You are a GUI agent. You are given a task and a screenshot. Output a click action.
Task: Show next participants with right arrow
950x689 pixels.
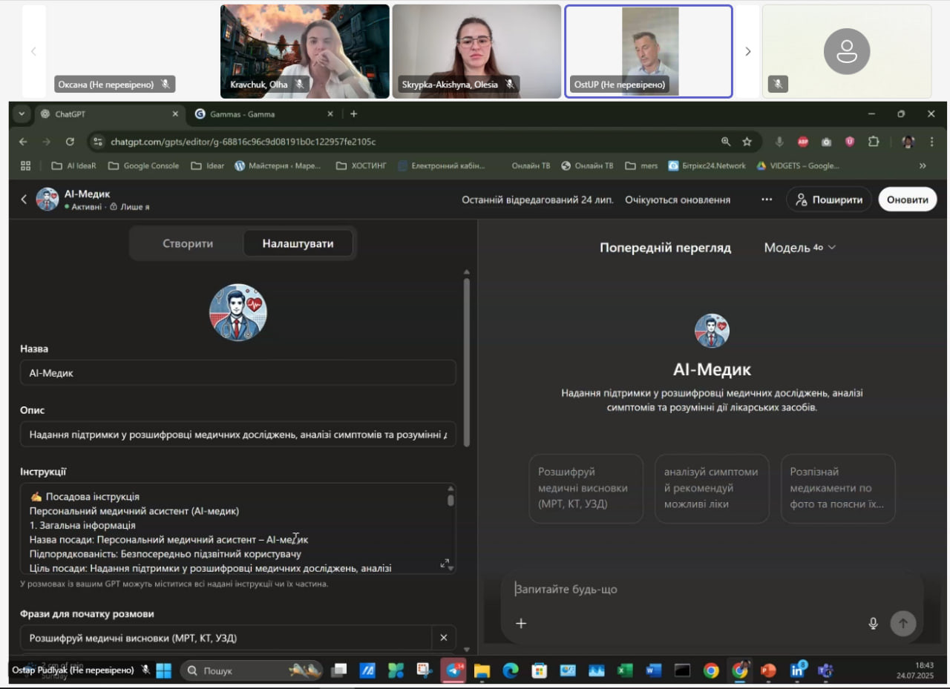click(x=747, y=51)
